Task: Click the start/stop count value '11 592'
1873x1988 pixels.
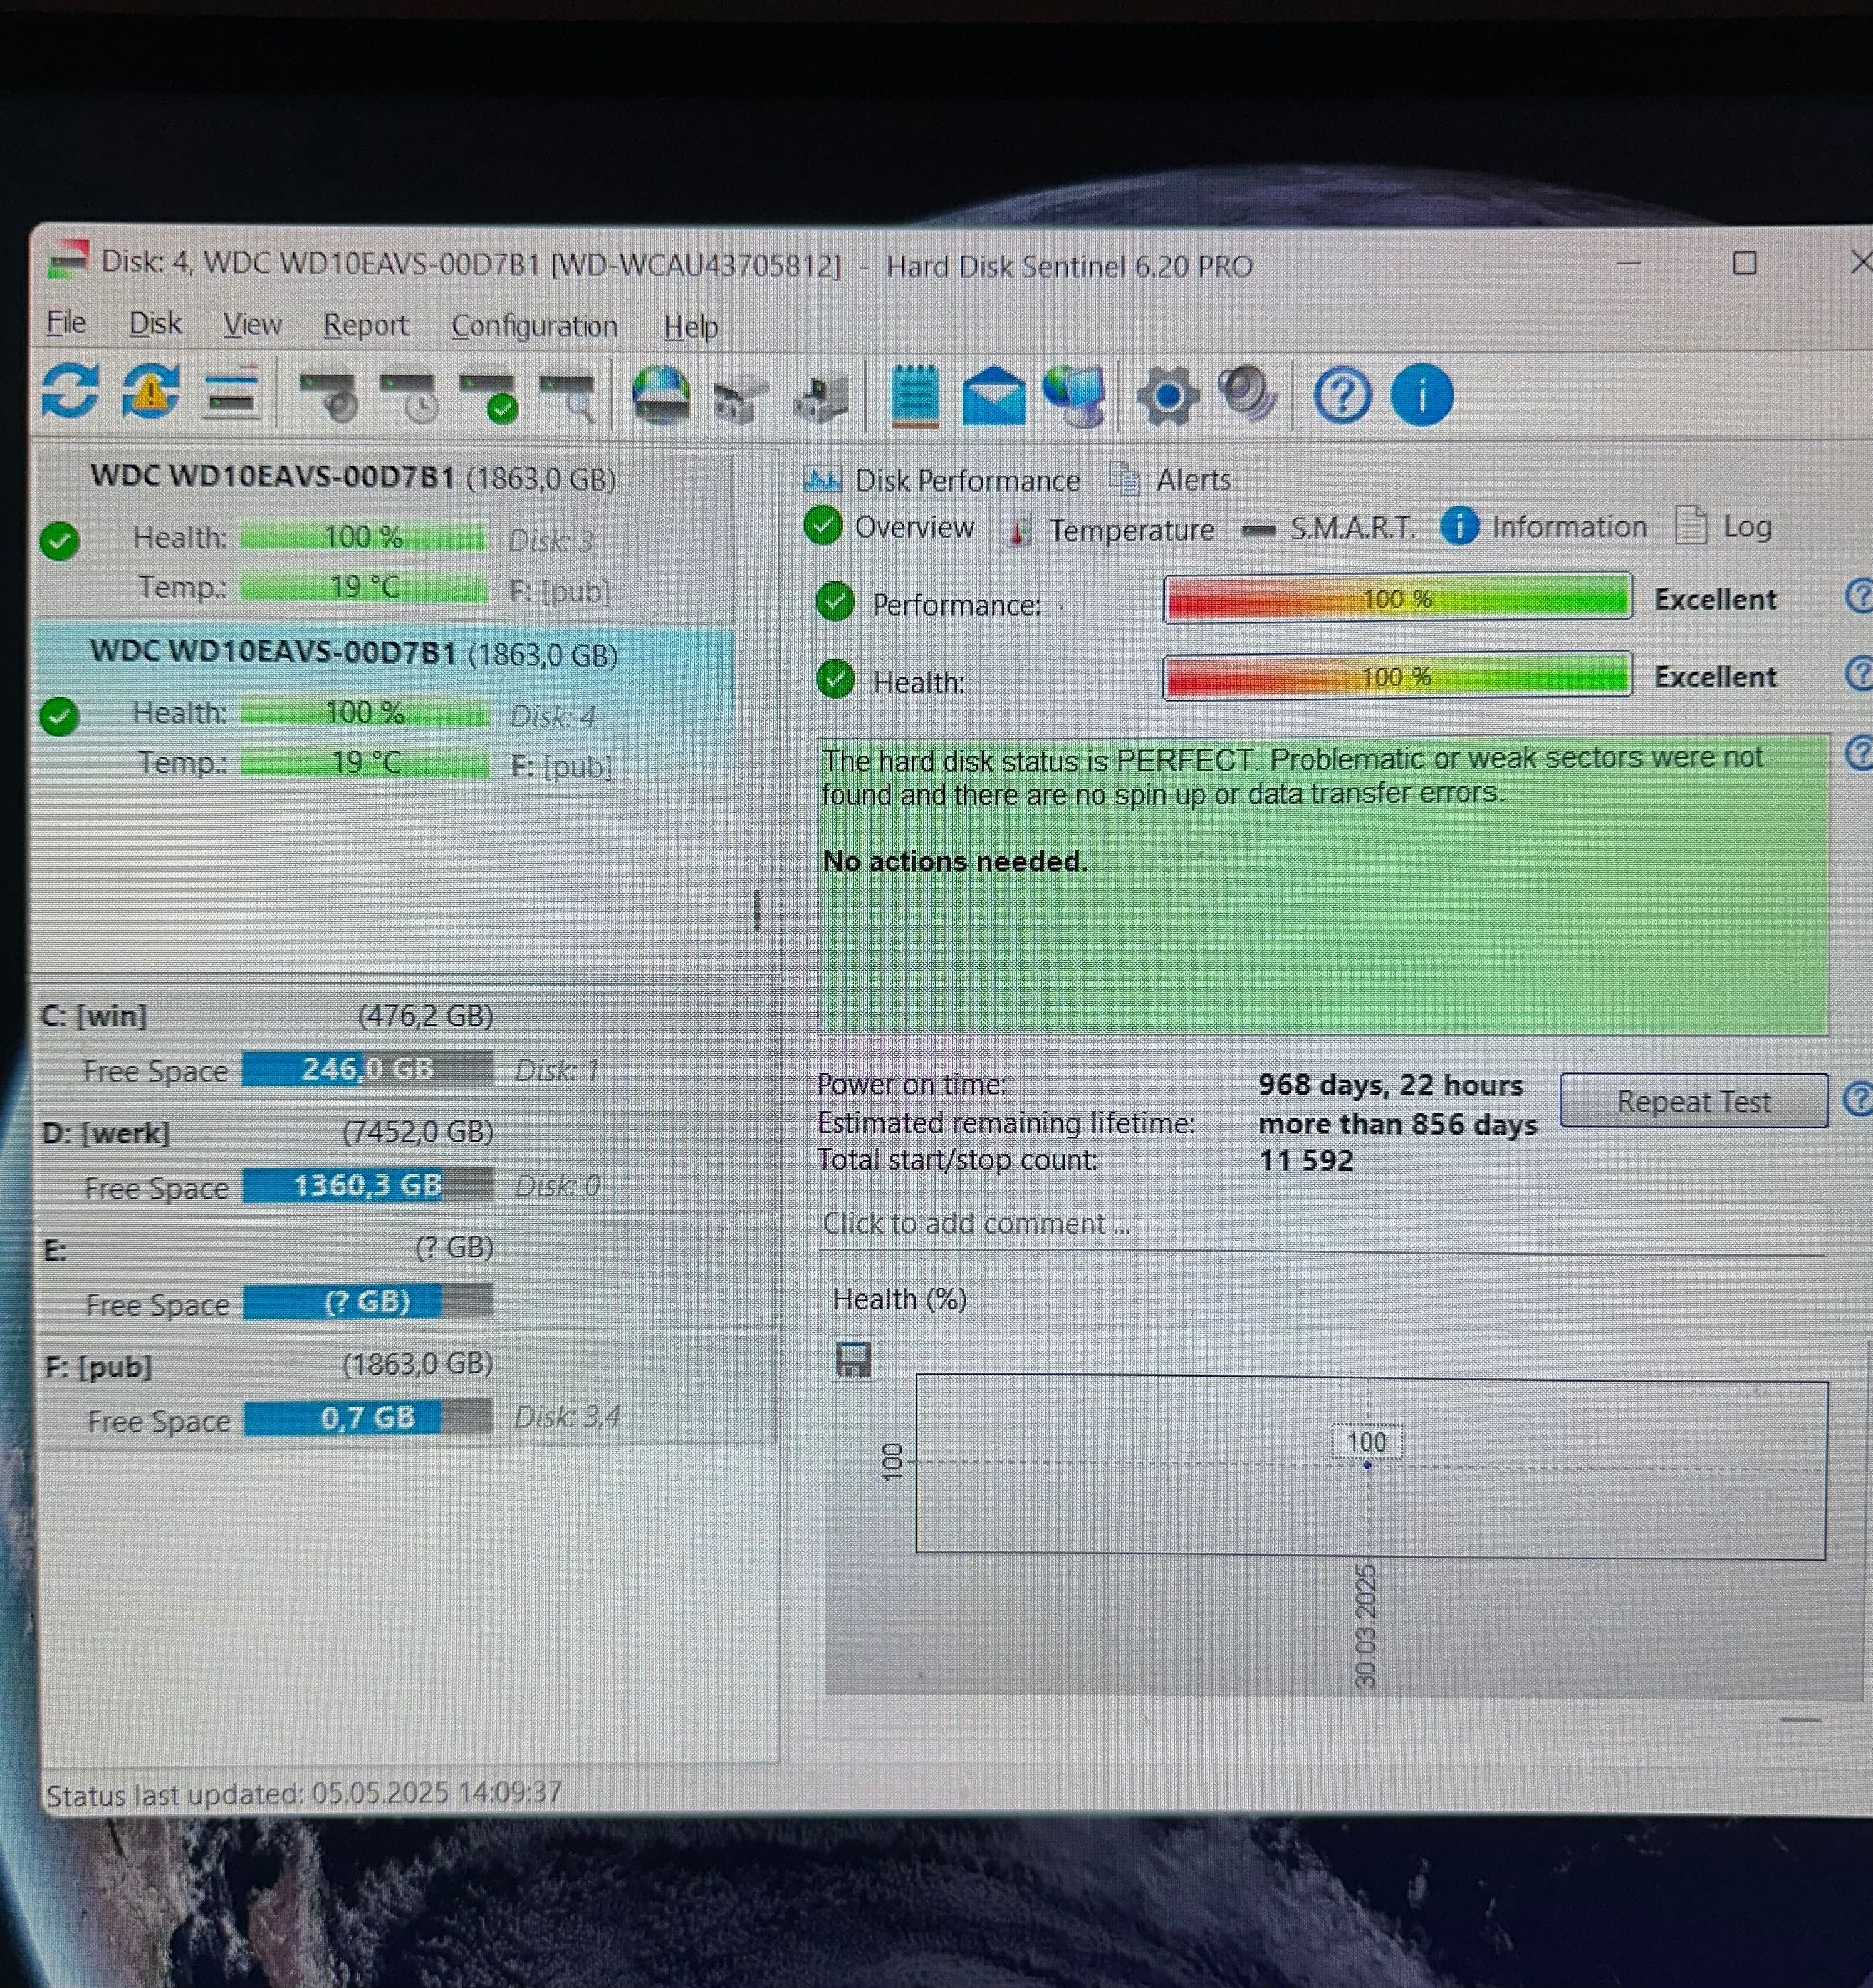Action: point(1306,1160)
